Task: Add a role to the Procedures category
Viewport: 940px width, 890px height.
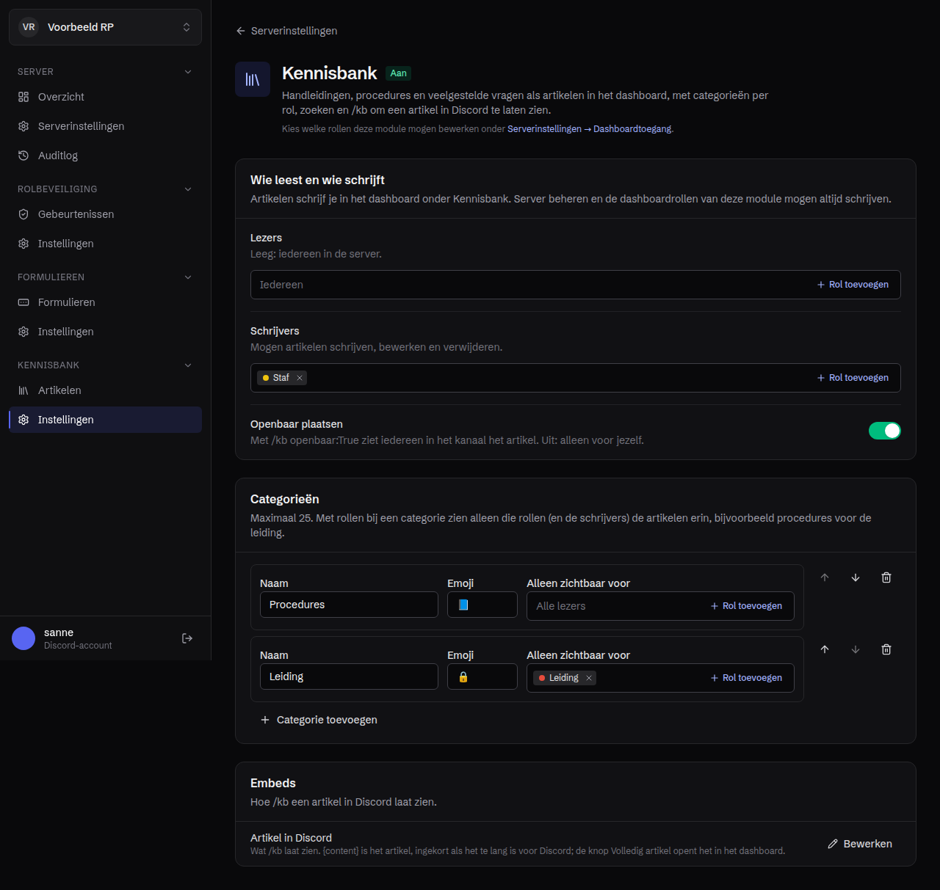Action: (x=746, y=606)
